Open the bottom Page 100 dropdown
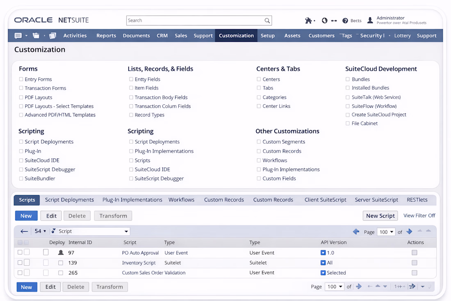The width and height of the screenshot is (451, 301). pos(335,287)
